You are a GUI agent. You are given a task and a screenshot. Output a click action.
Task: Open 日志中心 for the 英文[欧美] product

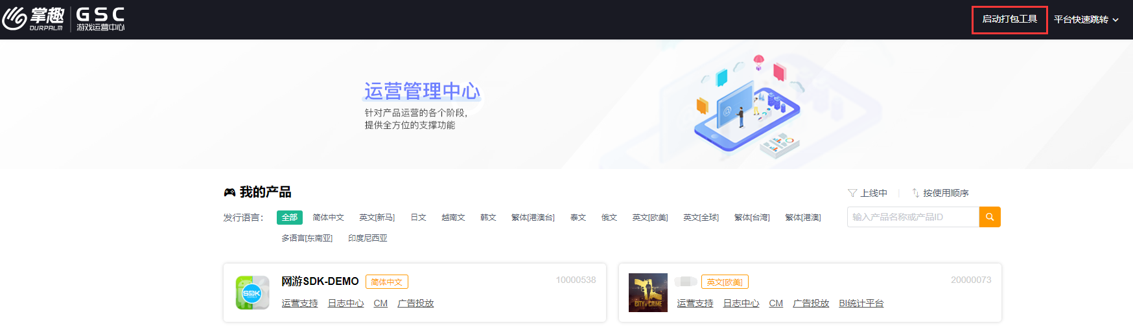point(741,303)
